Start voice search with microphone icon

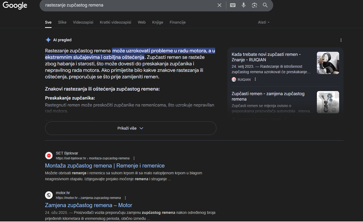pyautogui.click(x=244, y=5)
